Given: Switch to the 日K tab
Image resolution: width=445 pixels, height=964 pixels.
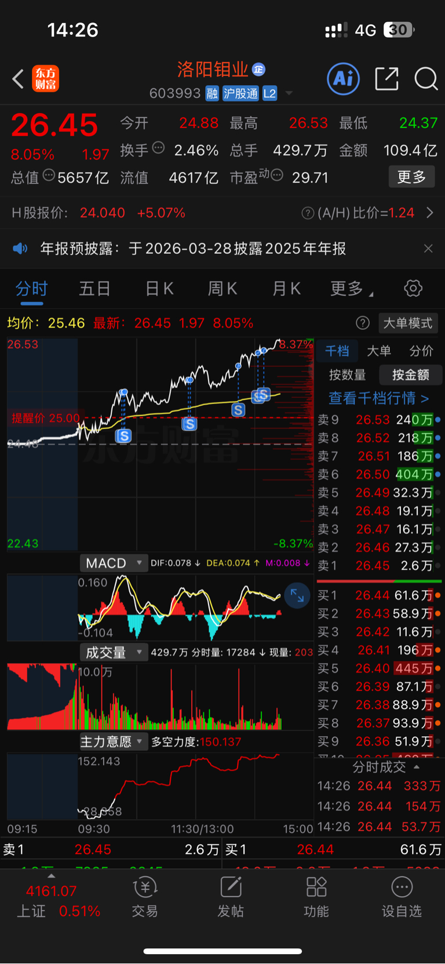Looking at the screenshot, I should pos(159,288).
